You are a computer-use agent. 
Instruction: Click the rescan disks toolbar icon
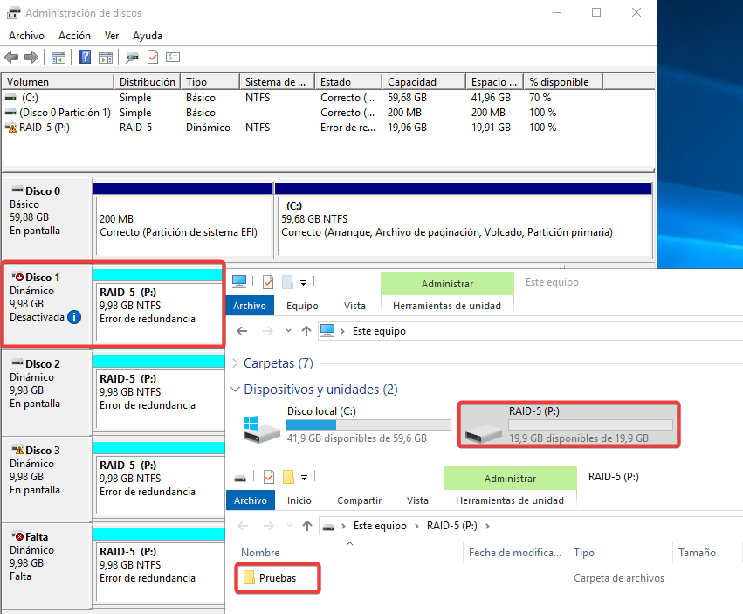132,58
